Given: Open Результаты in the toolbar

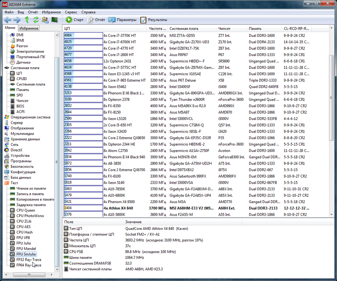Looking at the screenshot, I should 154,20.
